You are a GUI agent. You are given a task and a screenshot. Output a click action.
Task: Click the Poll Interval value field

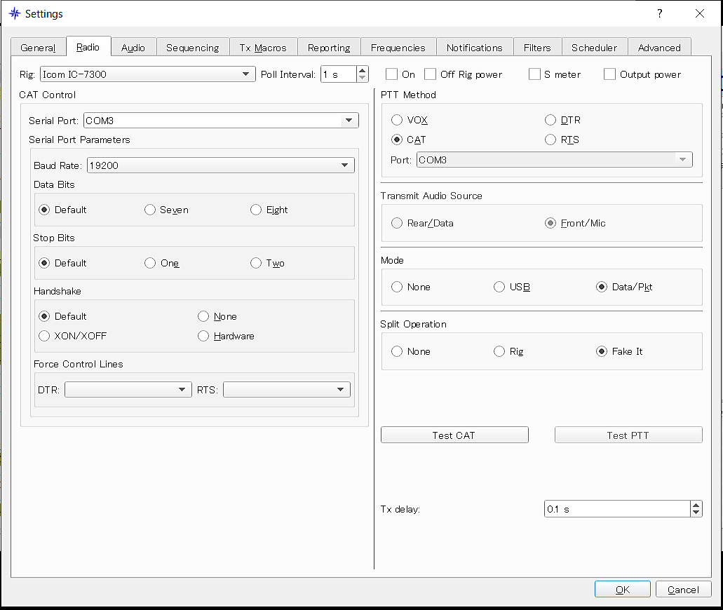coord(339,74)
